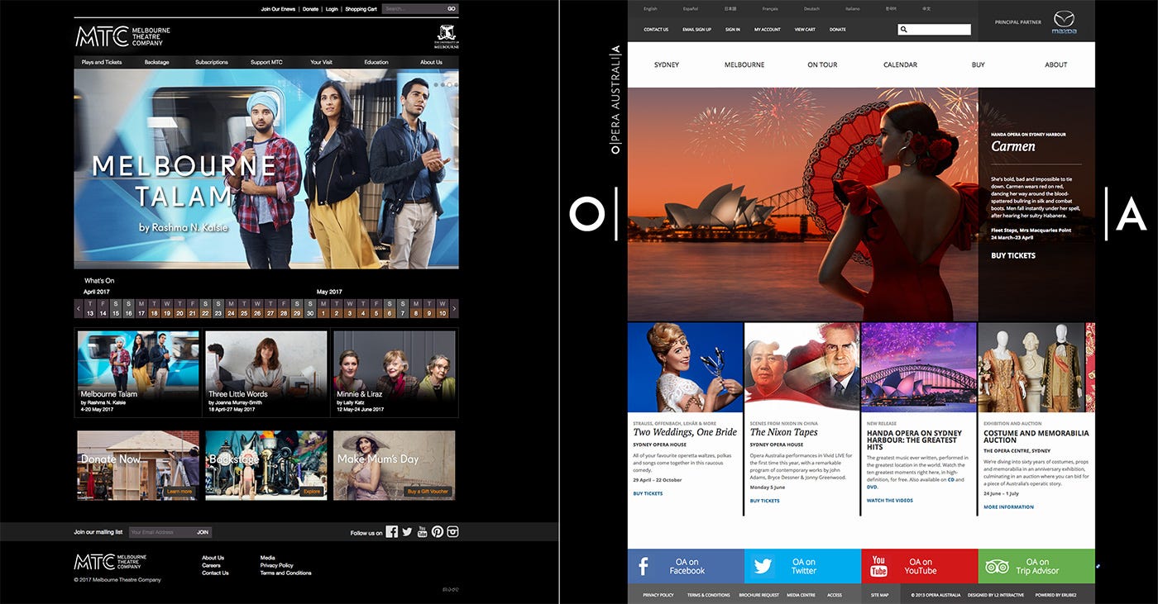Image resolution: width=1158 pixels, height=604 pixels.
Task: Select Support MTC in the navigation bar
Action: point(266,62)
